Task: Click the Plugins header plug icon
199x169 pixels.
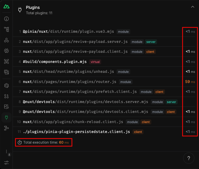Action: point(20,10)
